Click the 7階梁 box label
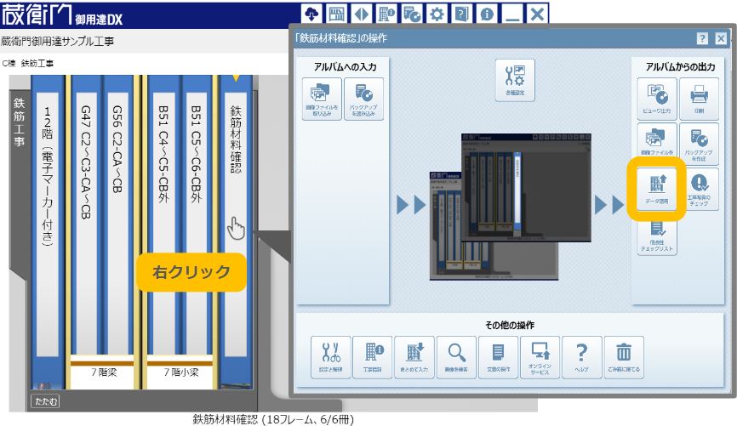The height and width of the screenshot is (426, 737). point(104,372)
